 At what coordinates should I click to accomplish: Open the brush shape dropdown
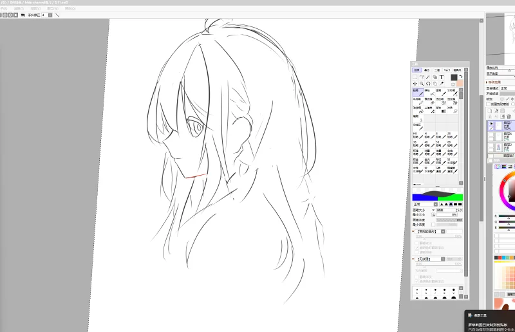tap(429, 232)
